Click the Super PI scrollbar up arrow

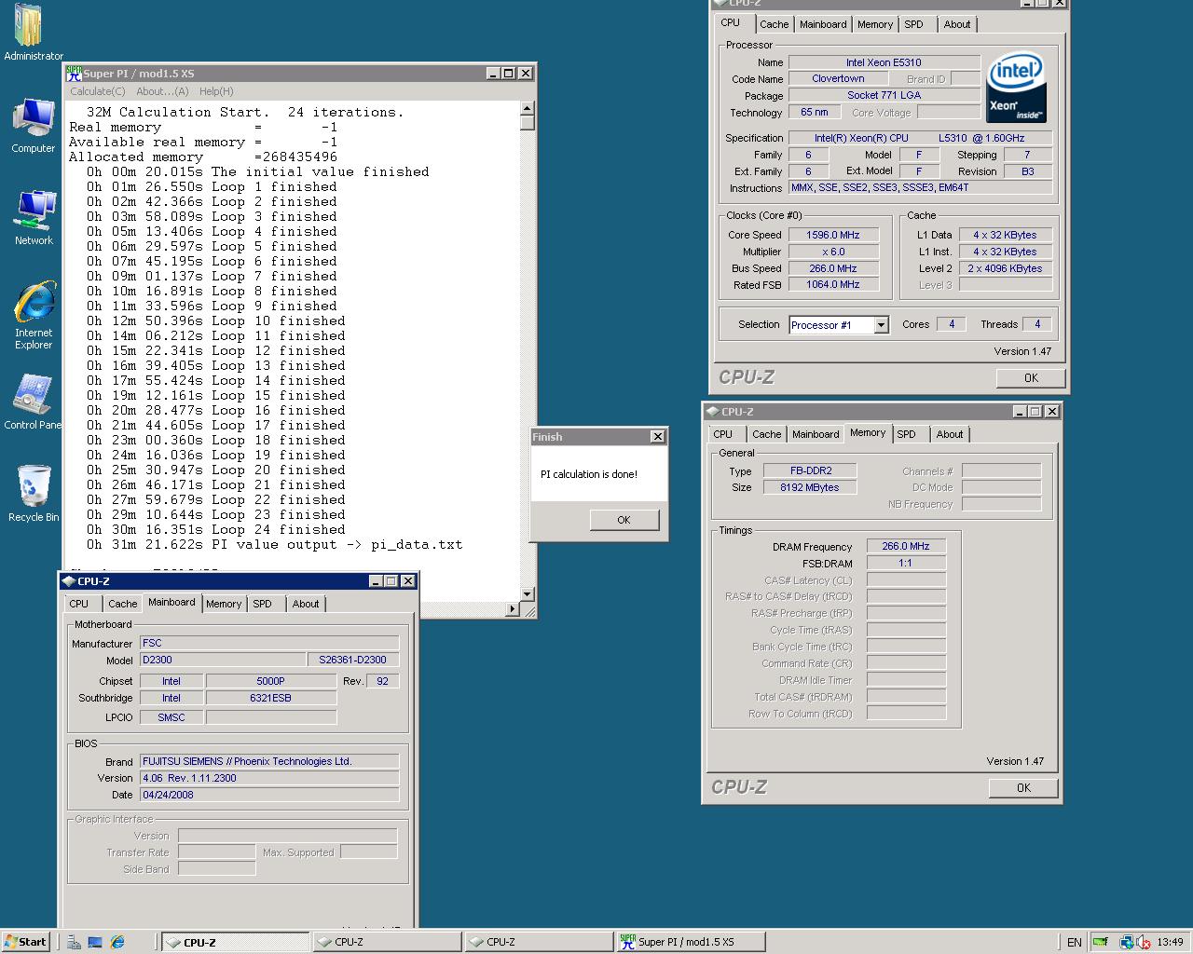(527, 107)
